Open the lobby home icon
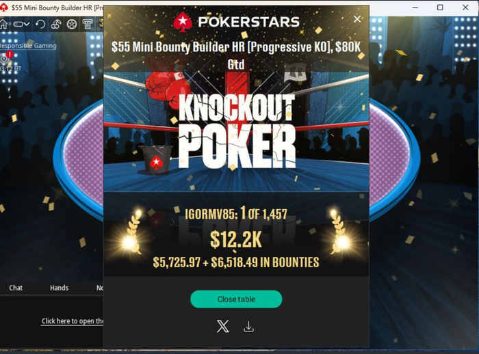Viewport: 479px width, 354px height. tap(3, 24)
